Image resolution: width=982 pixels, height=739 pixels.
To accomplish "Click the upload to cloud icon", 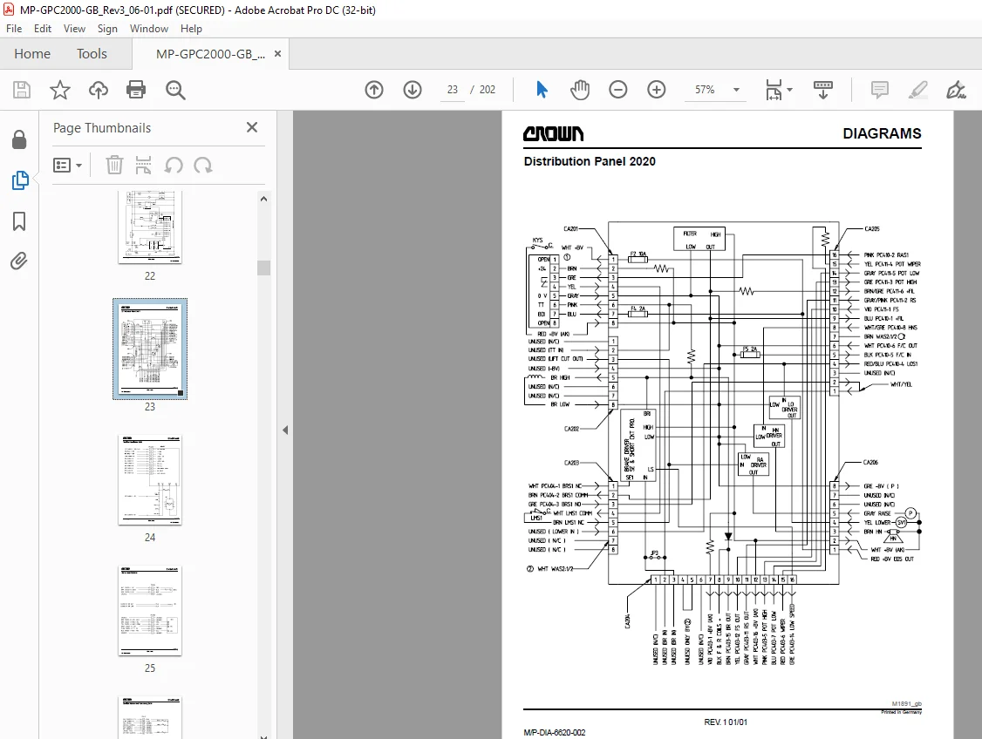I will tap(98, 90).
